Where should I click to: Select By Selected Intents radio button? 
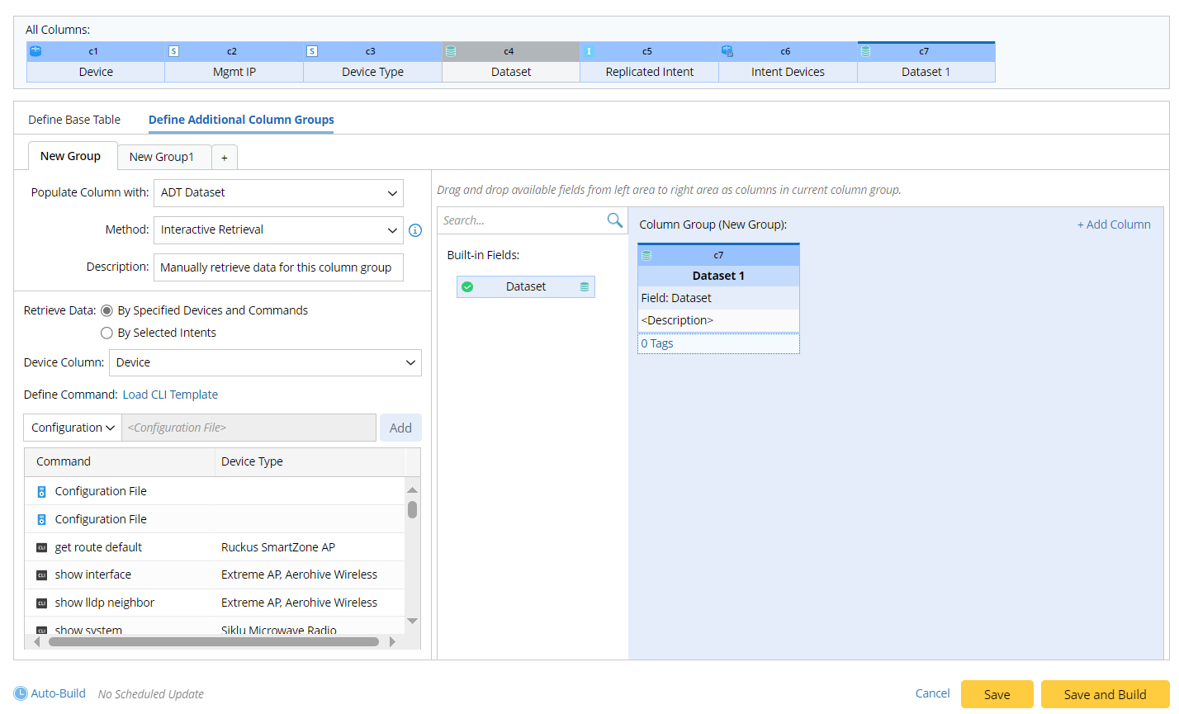coord(107,333)
